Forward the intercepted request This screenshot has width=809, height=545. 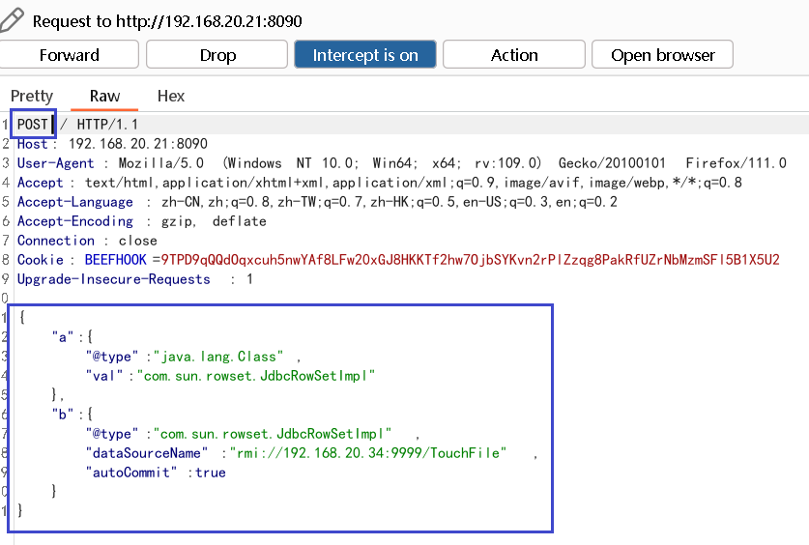tap(70, 55)
